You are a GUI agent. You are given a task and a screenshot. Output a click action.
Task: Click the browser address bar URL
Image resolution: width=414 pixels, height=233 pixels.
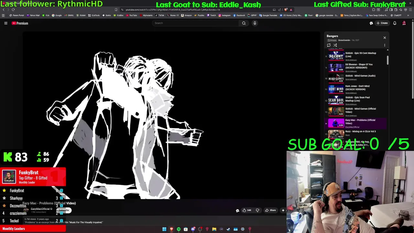[x=173, y=10]
